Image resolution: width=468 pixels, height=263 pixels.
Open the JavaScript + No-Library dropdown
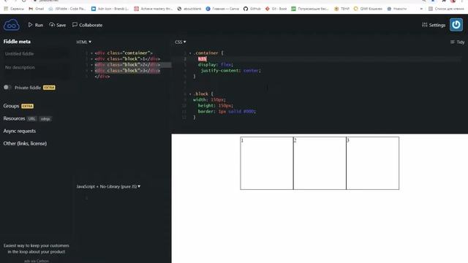point(108,186)
